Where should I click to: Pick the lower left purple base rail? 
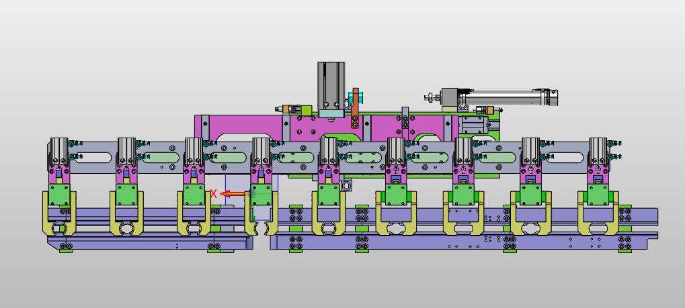151,242
